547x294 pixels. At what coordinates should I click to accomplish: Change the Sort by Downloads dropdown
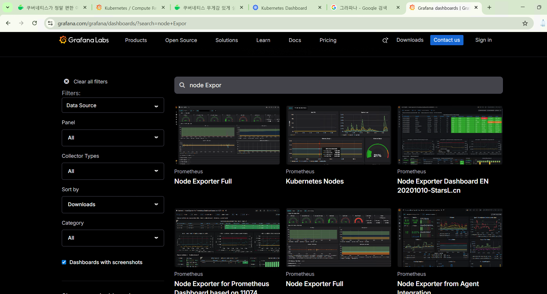point(113,205)
